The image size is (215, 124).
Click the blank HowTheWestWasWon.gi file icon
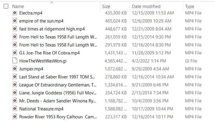click(15, 61)
